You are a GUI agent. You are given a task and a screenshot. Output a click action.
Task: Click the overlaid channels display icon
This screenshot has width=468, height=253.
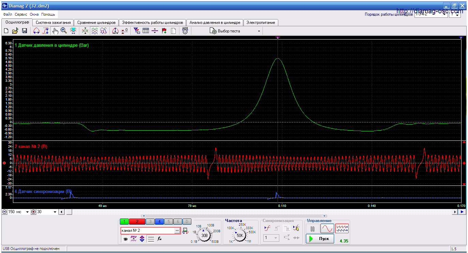point(85,31)
